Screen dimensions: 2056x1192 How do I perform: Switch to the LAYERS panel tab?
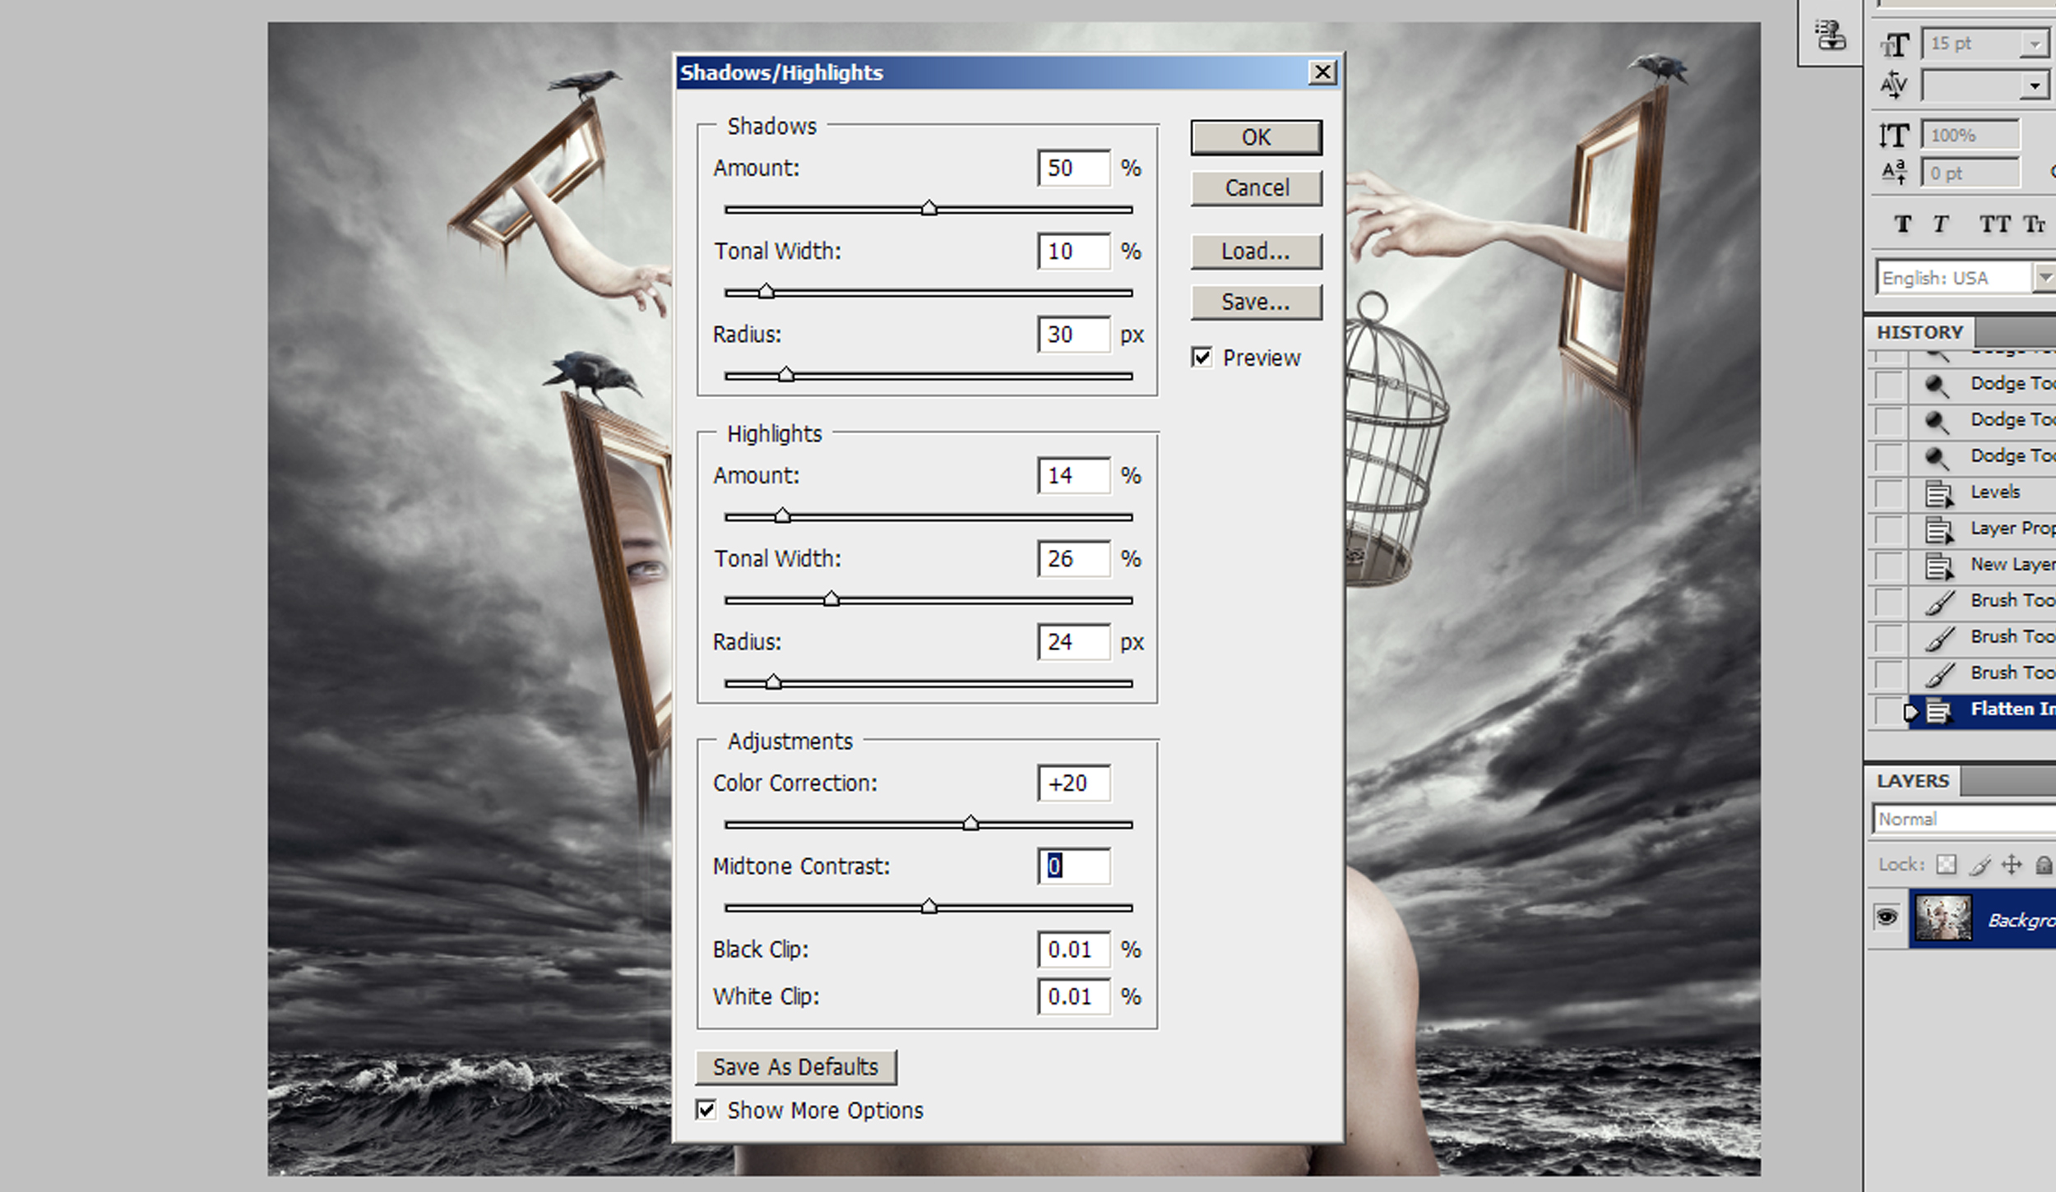[1912, 780]
